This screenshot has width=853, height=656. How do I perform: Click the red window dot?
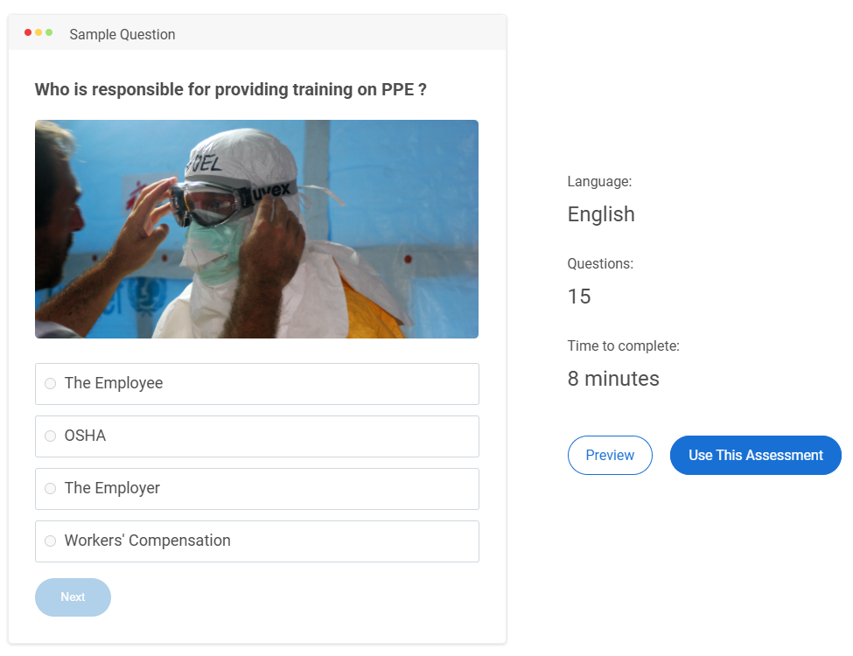tap(28, 32)
